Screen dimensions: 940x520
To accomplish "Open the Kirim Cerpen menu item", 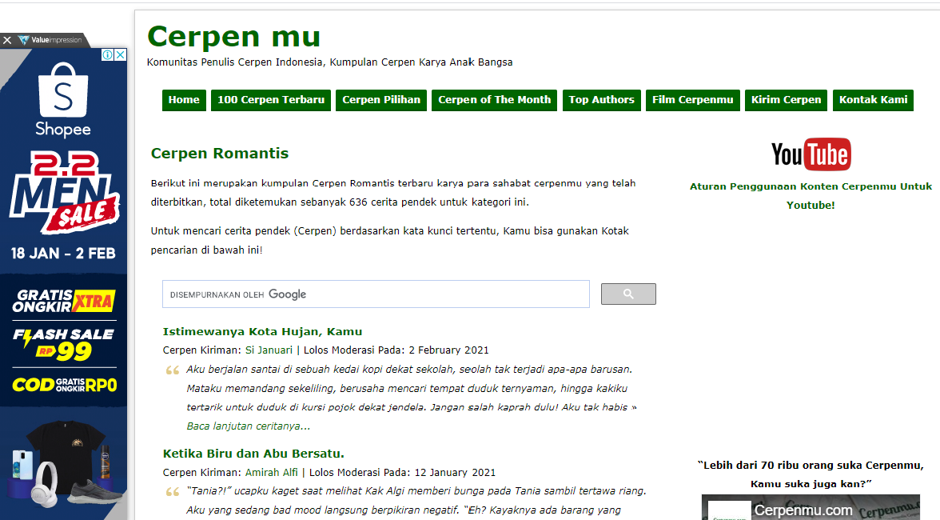I will [787, 100].
